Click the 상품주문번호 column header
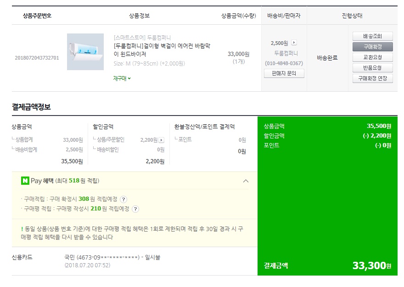Screen dimensions: 404x287 tap(37, 16)
